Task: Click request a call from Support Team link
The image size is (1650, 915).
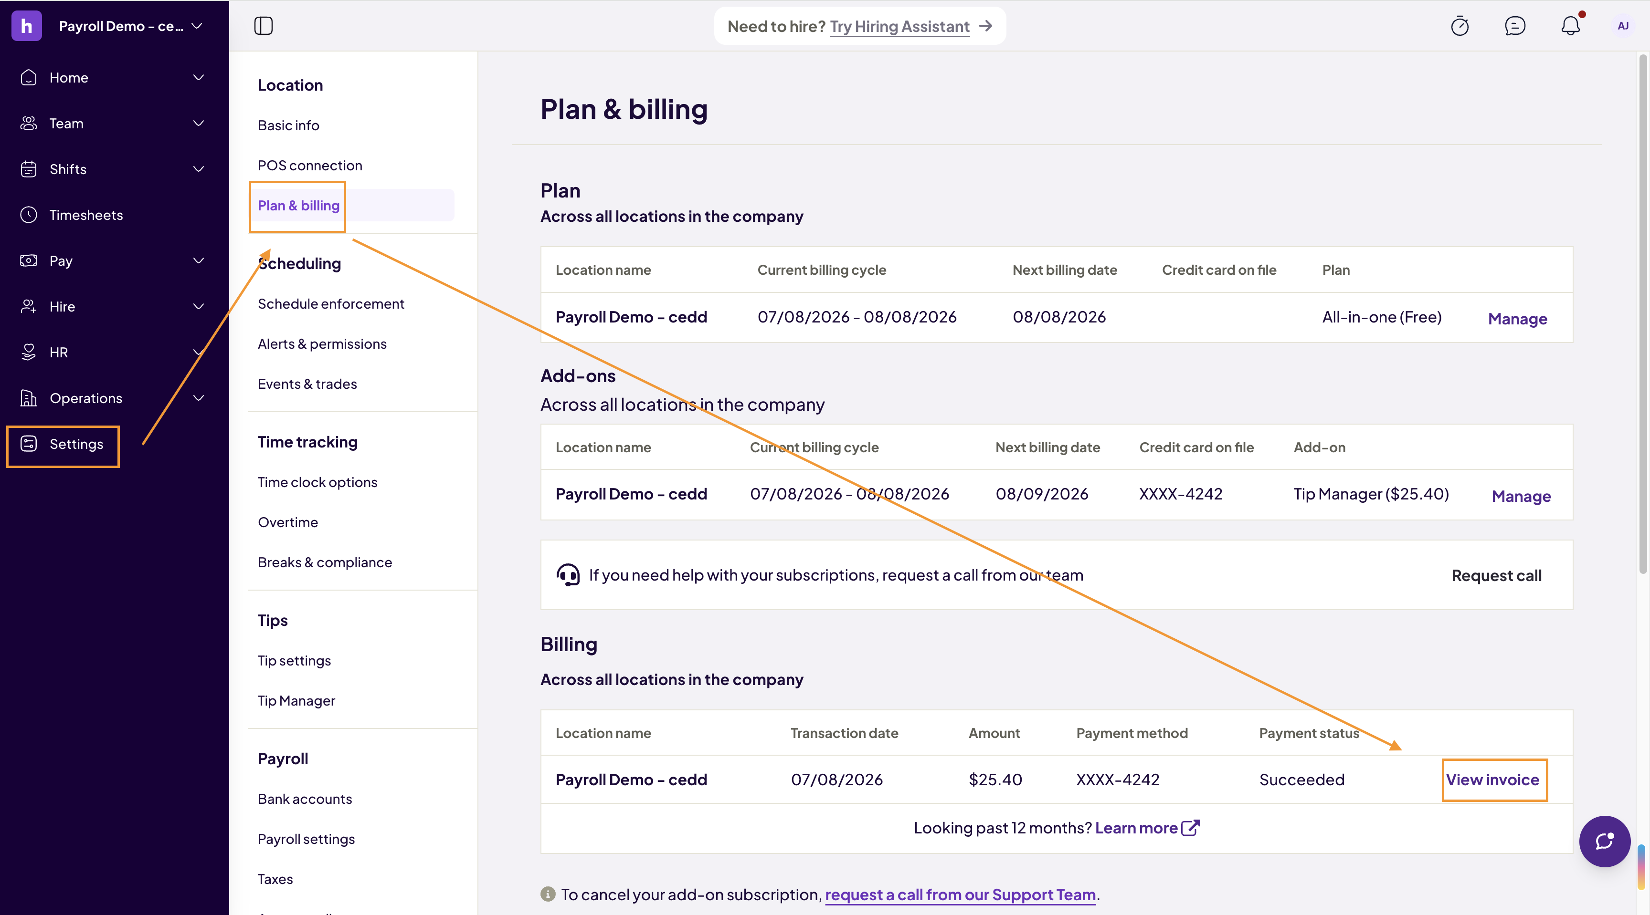Action: click(x=960, y=894)
